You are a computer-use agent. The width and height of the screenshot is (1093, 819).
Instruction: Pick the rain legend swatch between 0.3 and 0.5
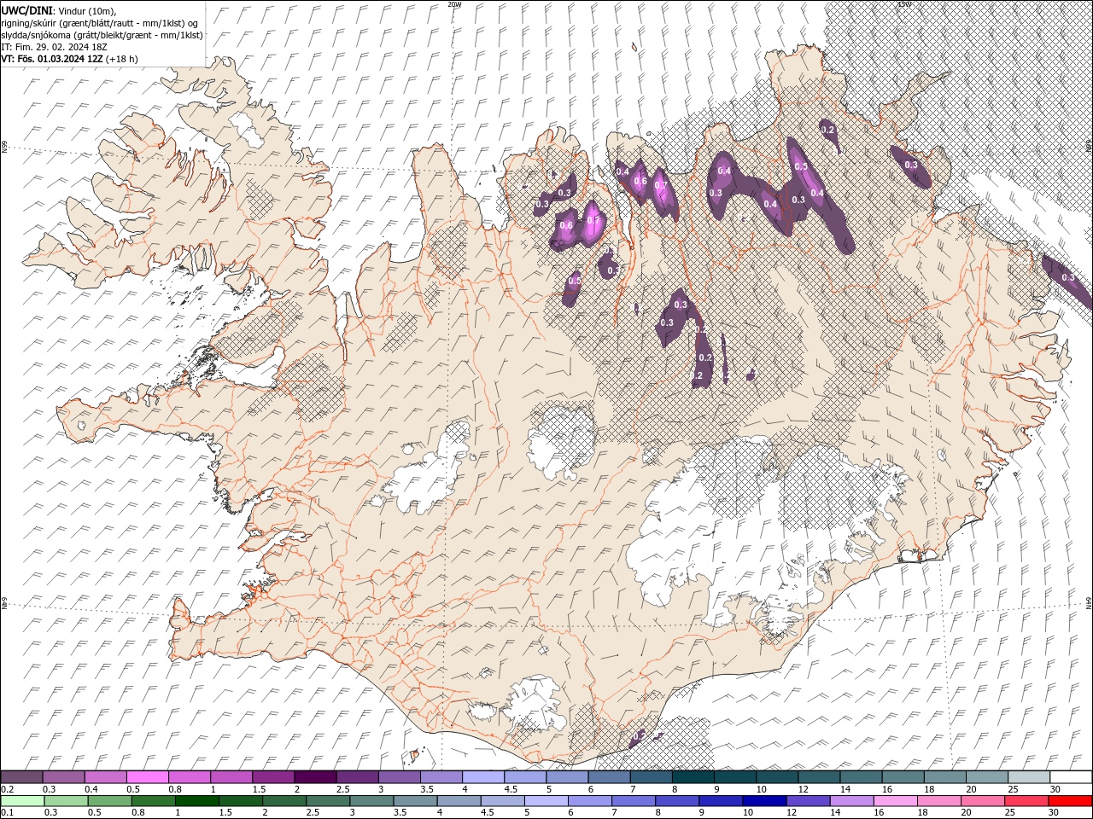tap(67, 801)
